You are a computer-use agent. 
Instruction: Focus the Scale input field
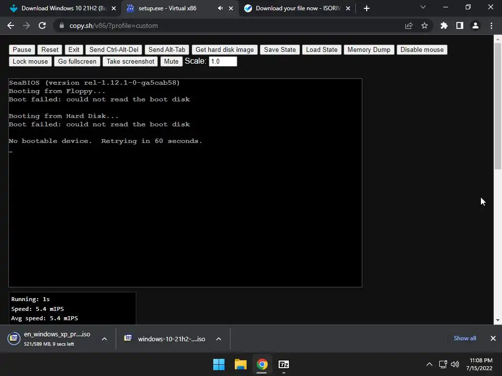(223, 61)
